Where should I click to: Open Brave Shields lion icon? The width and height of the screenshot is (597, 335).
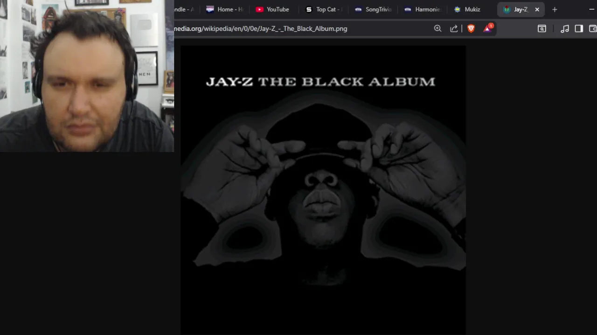[471, 28]
